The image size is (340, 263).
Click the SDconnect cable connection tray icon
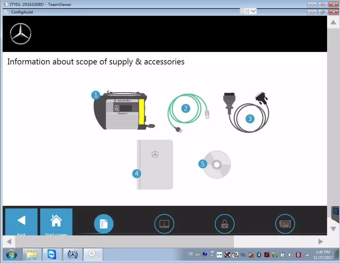pyautogui.click(x=235, y=255)
